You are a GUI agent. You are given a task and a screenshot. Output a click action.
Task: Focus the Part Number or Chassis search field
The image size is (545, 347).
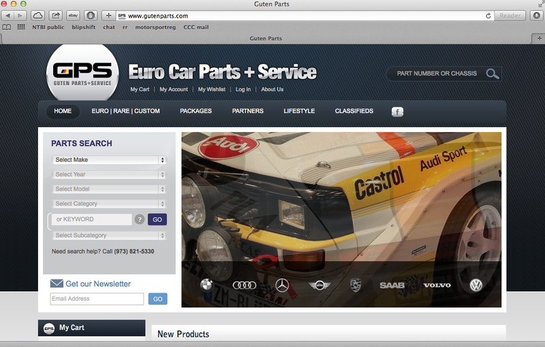pyautogui.click(x=437, y=73)
